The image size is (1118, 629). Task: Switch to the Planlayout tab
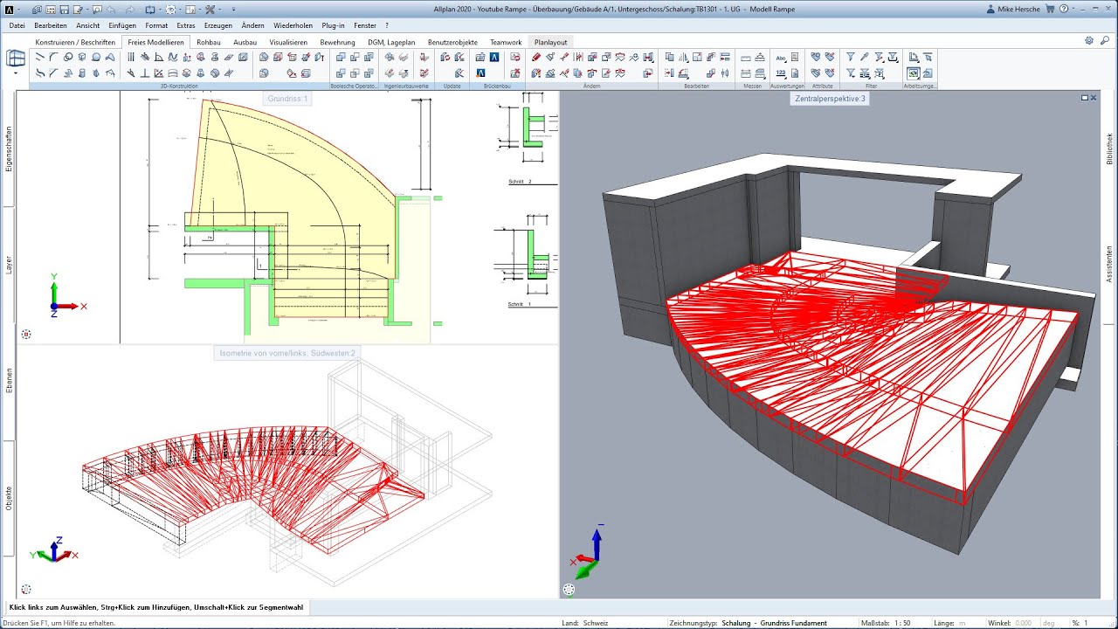550,42
